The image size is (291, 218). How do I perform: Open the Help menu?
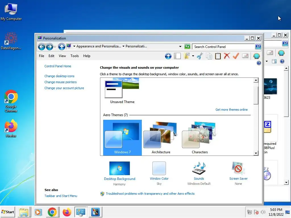tap(87, 56)
